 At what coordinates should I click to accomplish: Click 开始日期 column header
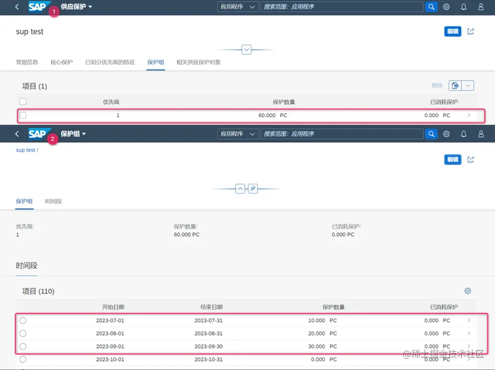tap(113, 307)
